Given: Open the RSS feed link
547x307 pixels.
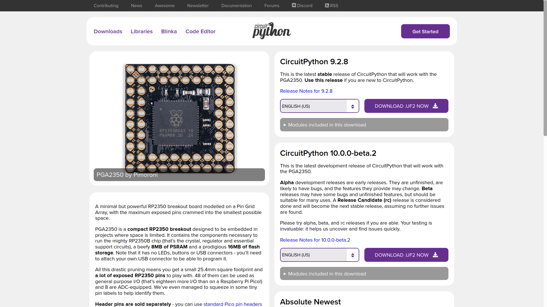Looking at the screenshot, I should [332, 5].
